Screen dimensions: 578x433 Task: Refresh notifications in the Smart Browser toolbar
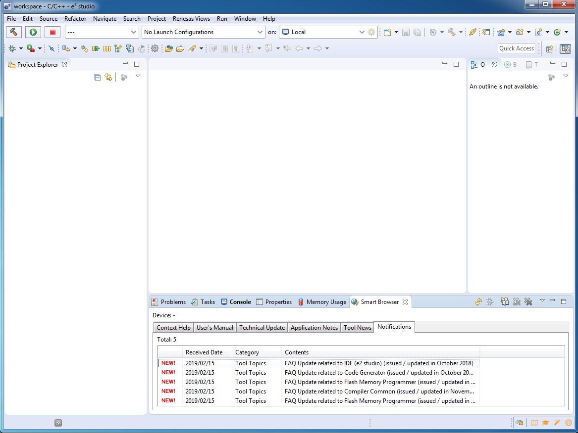click(x=478, y=302)
